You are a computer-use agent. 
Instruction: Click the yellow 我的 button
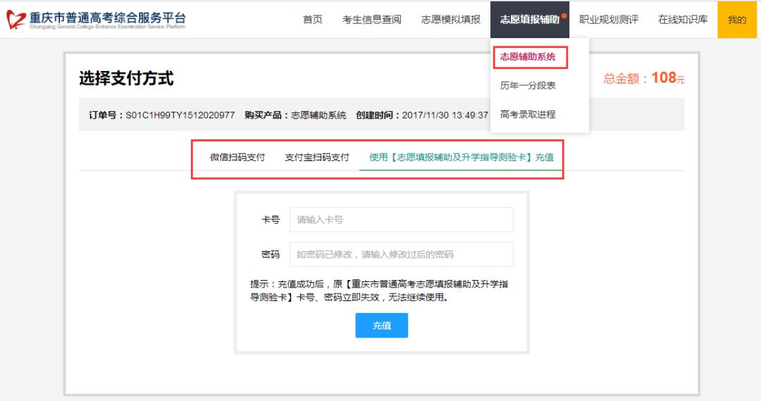(736, 20)
